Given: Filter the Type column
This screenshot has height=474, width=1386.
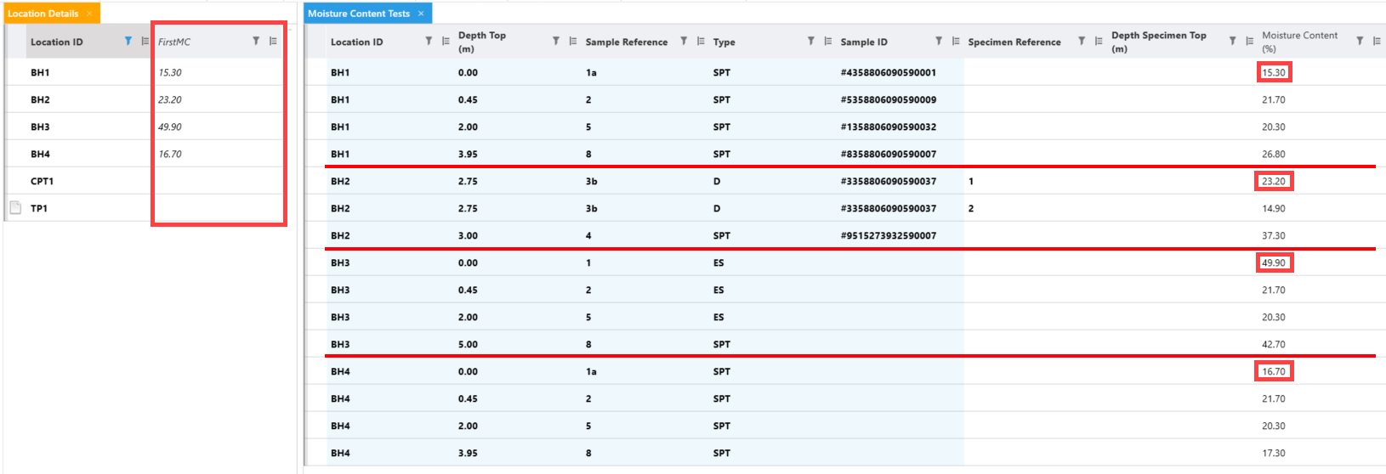Looking at the screenshot, I should [810, 41].
